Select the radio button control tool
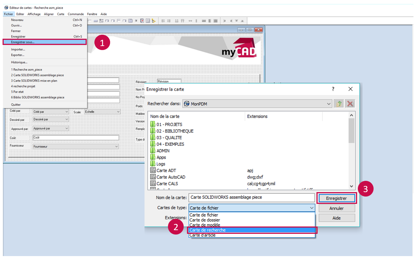416x259 pixels. tap(101, 21)
